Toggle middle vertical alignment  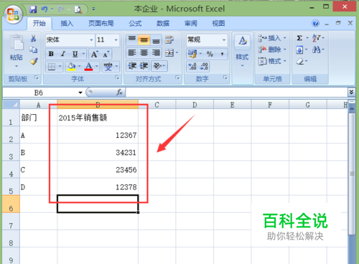point(144,40)
